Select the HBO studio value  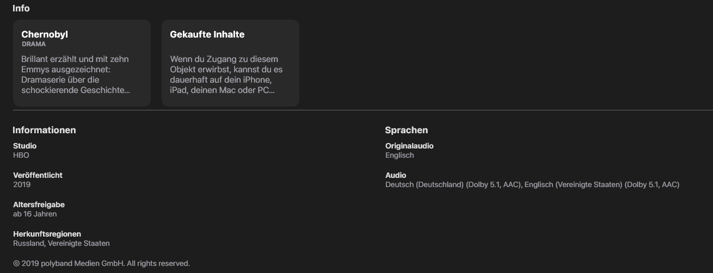click(x=21, y=155)
